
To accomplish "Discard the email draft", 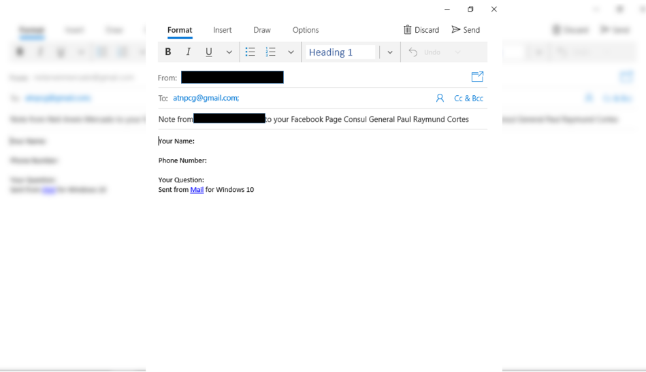I will click(x=421, y=30).
